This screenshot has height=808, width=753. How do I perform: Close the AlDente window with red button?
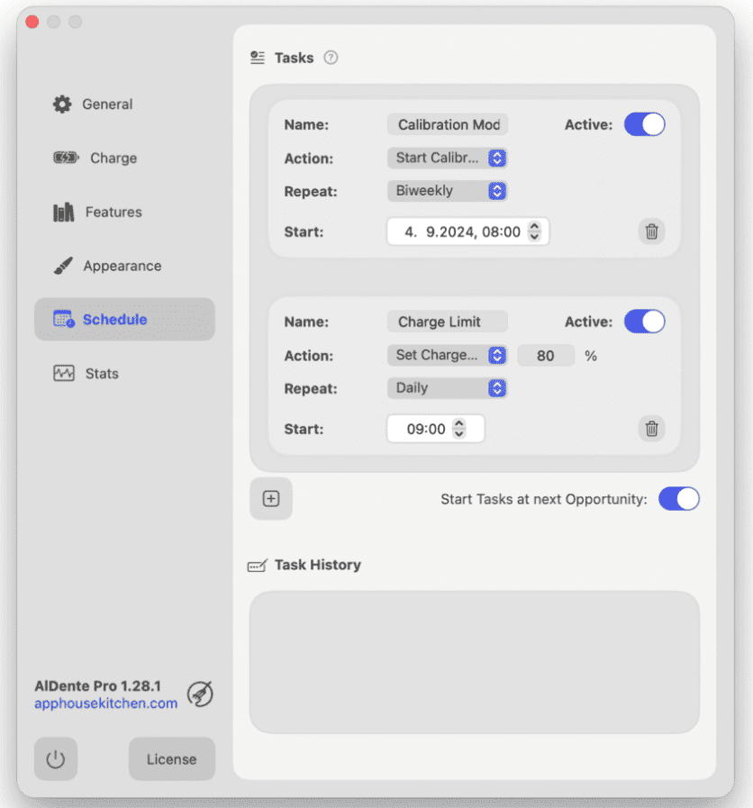pyautogui.click(x=32, y=22)
